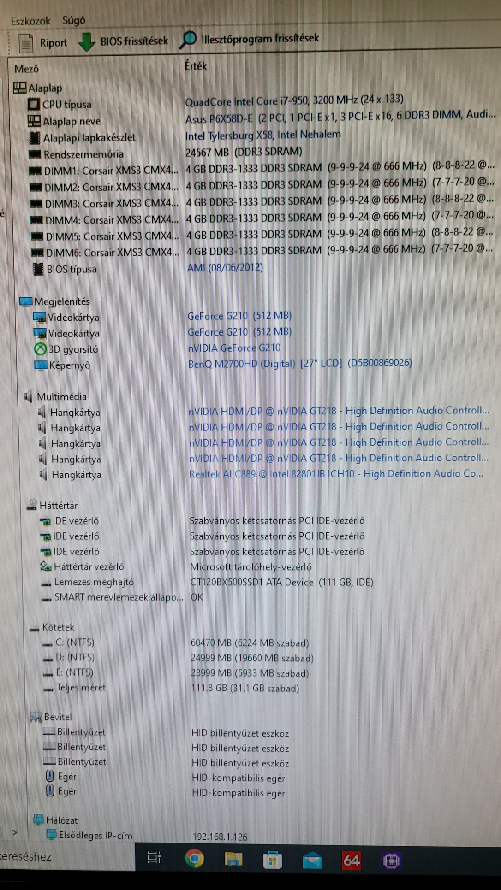
Task: Select the Alaplap motherboard icon
Action: coord(20,87)
